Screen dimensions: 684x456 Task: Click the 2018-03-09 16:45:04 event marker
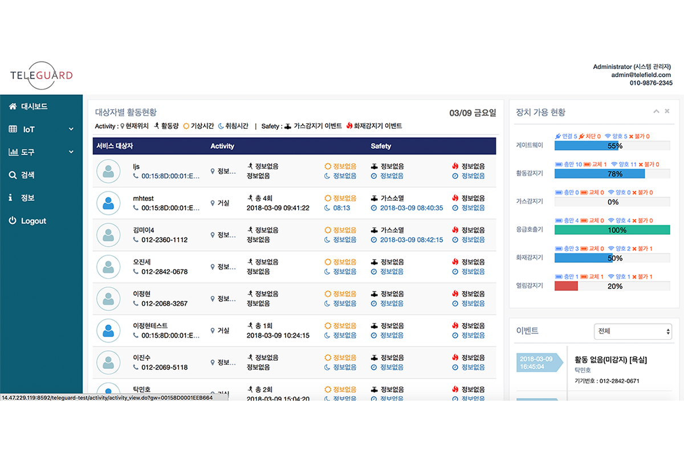point(536,363)
